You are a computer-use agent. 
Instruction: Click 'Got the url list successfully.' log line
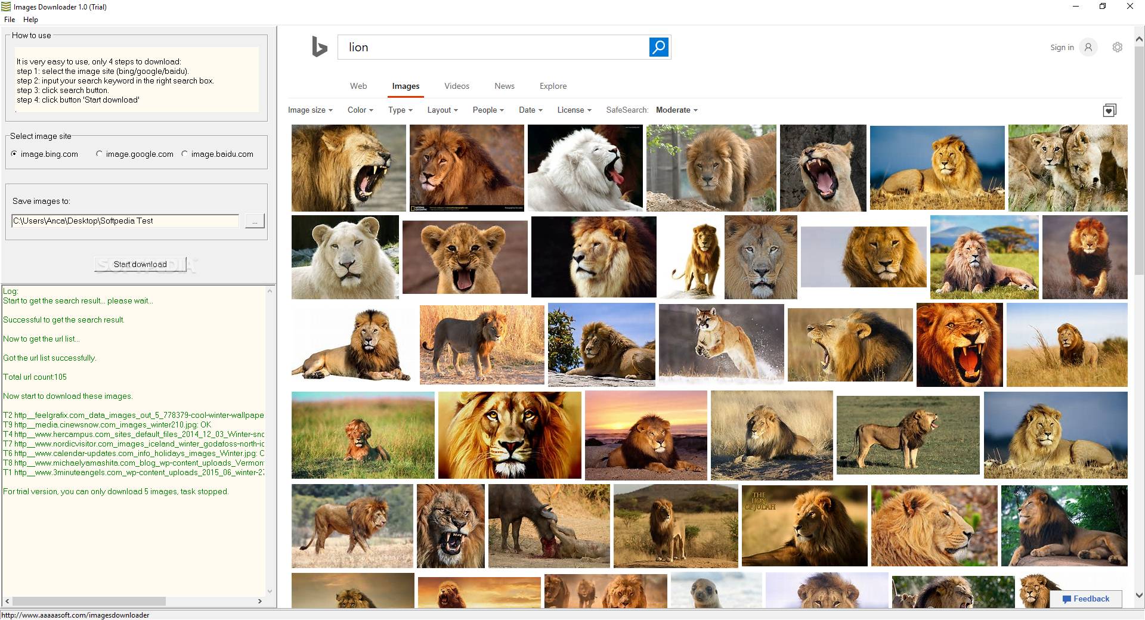tap(49, 358)
